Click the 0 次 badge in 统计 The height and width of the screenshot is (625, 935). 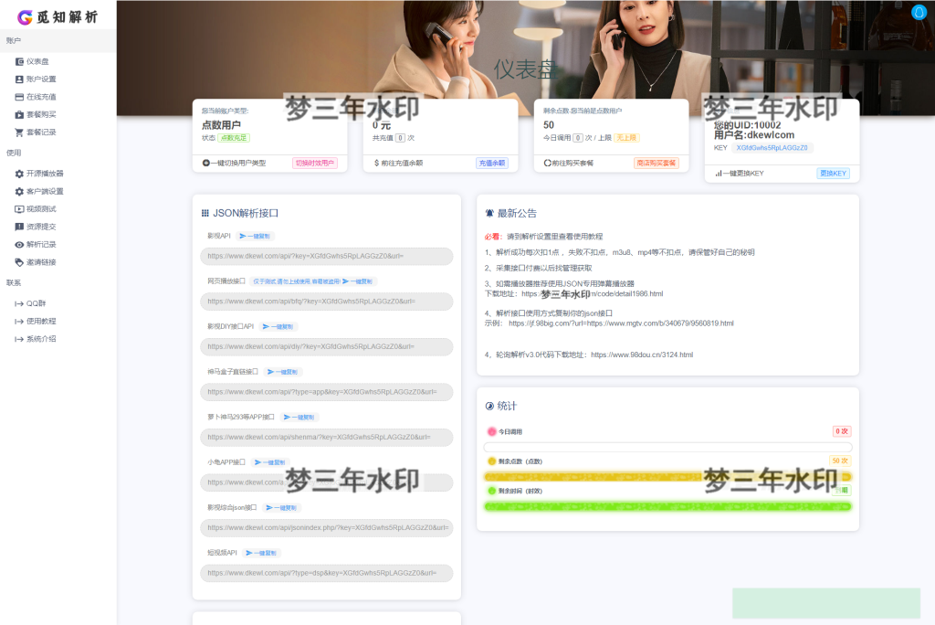pyautogui.click(x=841, y=431)
